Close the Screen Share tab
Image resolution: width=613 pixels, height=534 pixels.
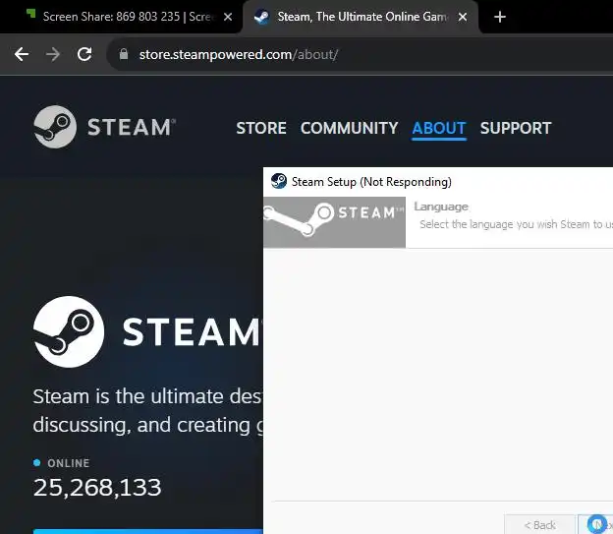[228, 17]
